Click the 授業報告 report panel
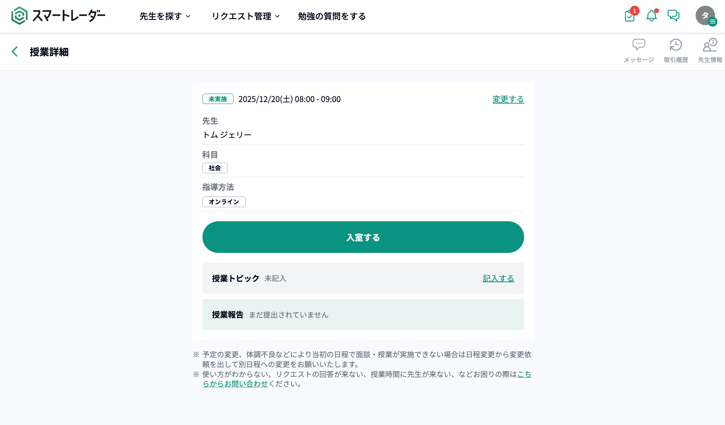This screenshot has width=725, height=425. 363,315
